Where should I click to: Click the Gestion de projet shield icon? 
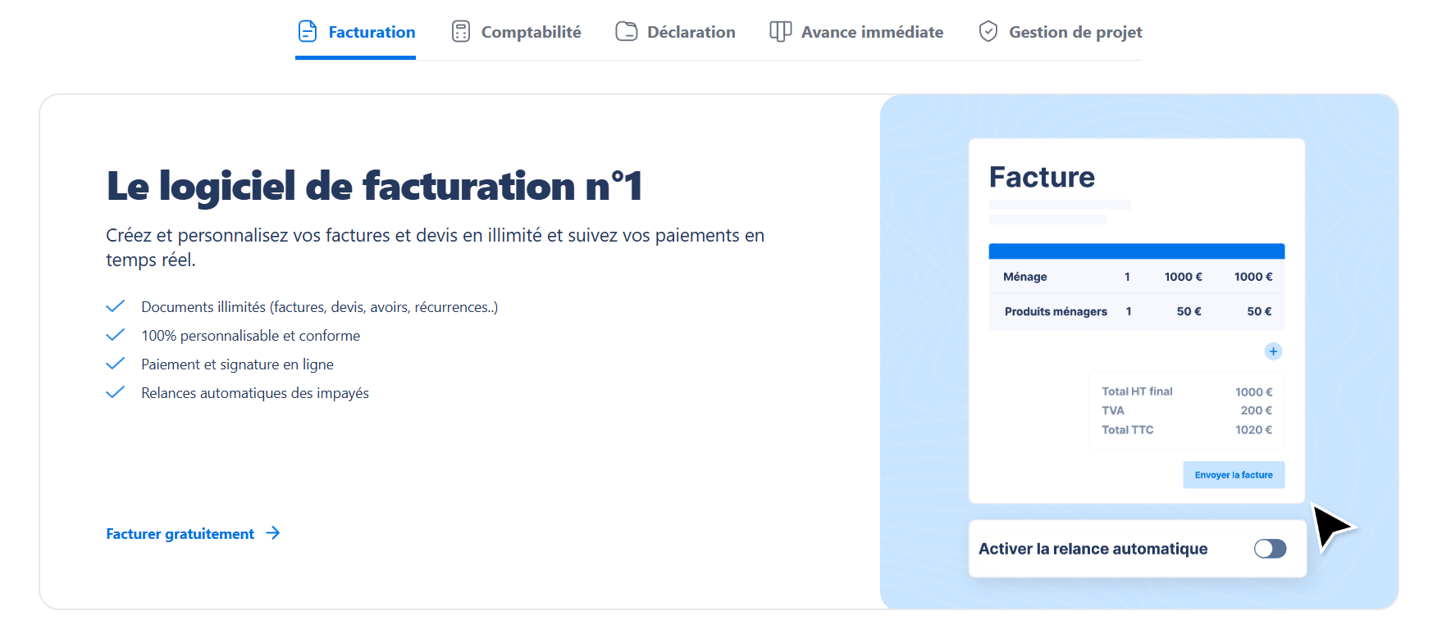988,32
